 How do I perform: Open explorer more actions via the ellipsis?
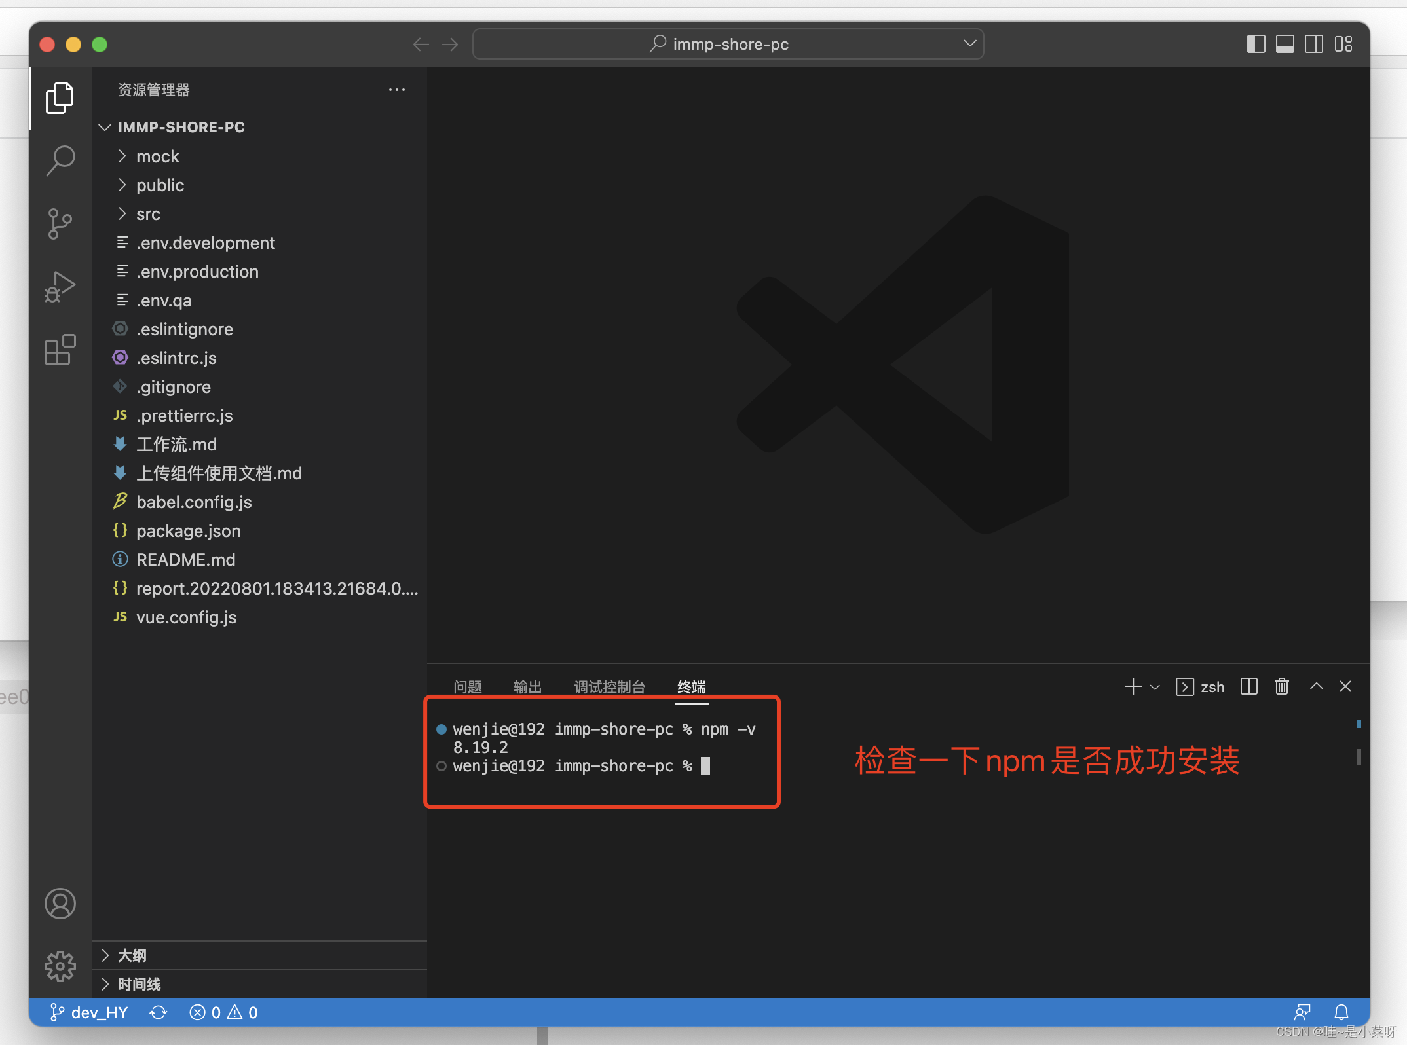396,90
